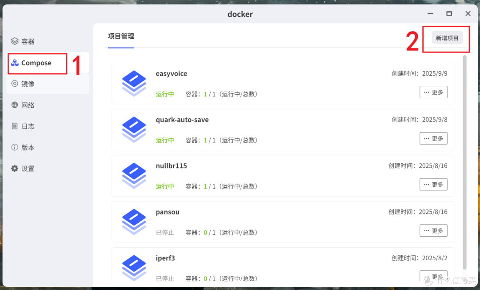The image size is (480, 290).
Task: Open the 容器 containers section
Action: (48, 41)
